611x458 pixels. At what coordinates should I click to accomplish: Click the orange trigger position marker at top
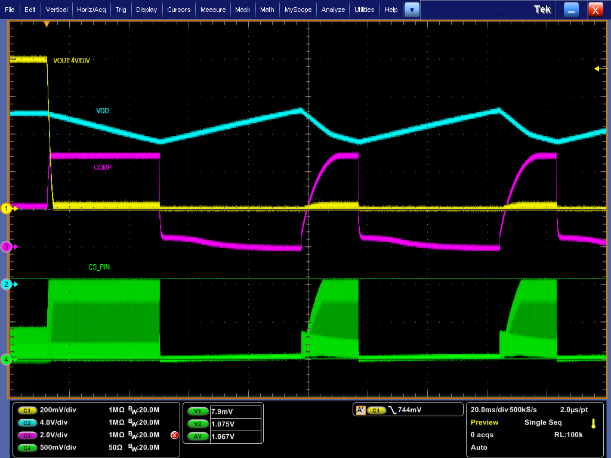coord(47,24)
